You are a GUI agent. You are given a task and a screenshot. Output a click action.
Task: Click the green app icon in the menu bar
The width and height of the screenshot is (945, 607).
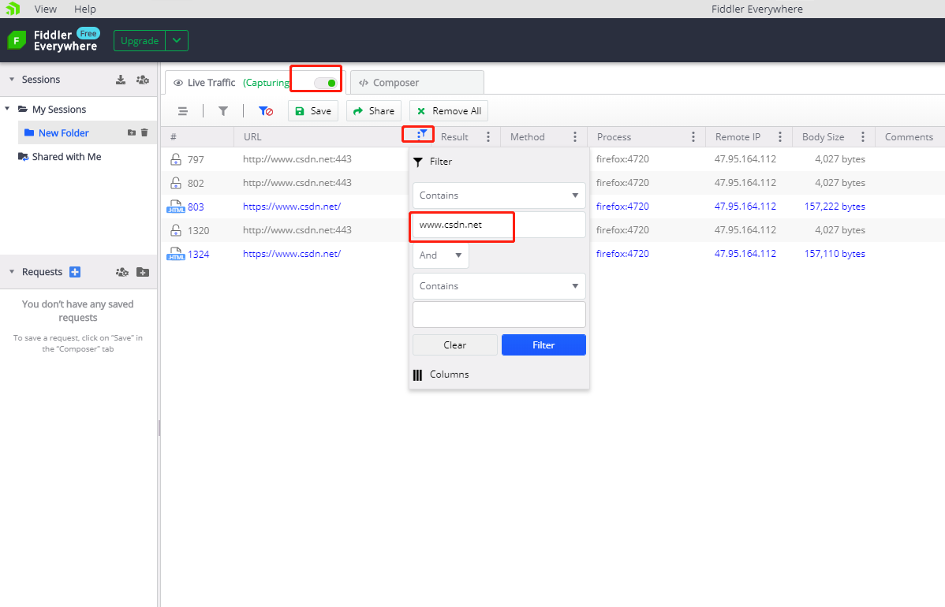tap(13, 9)
